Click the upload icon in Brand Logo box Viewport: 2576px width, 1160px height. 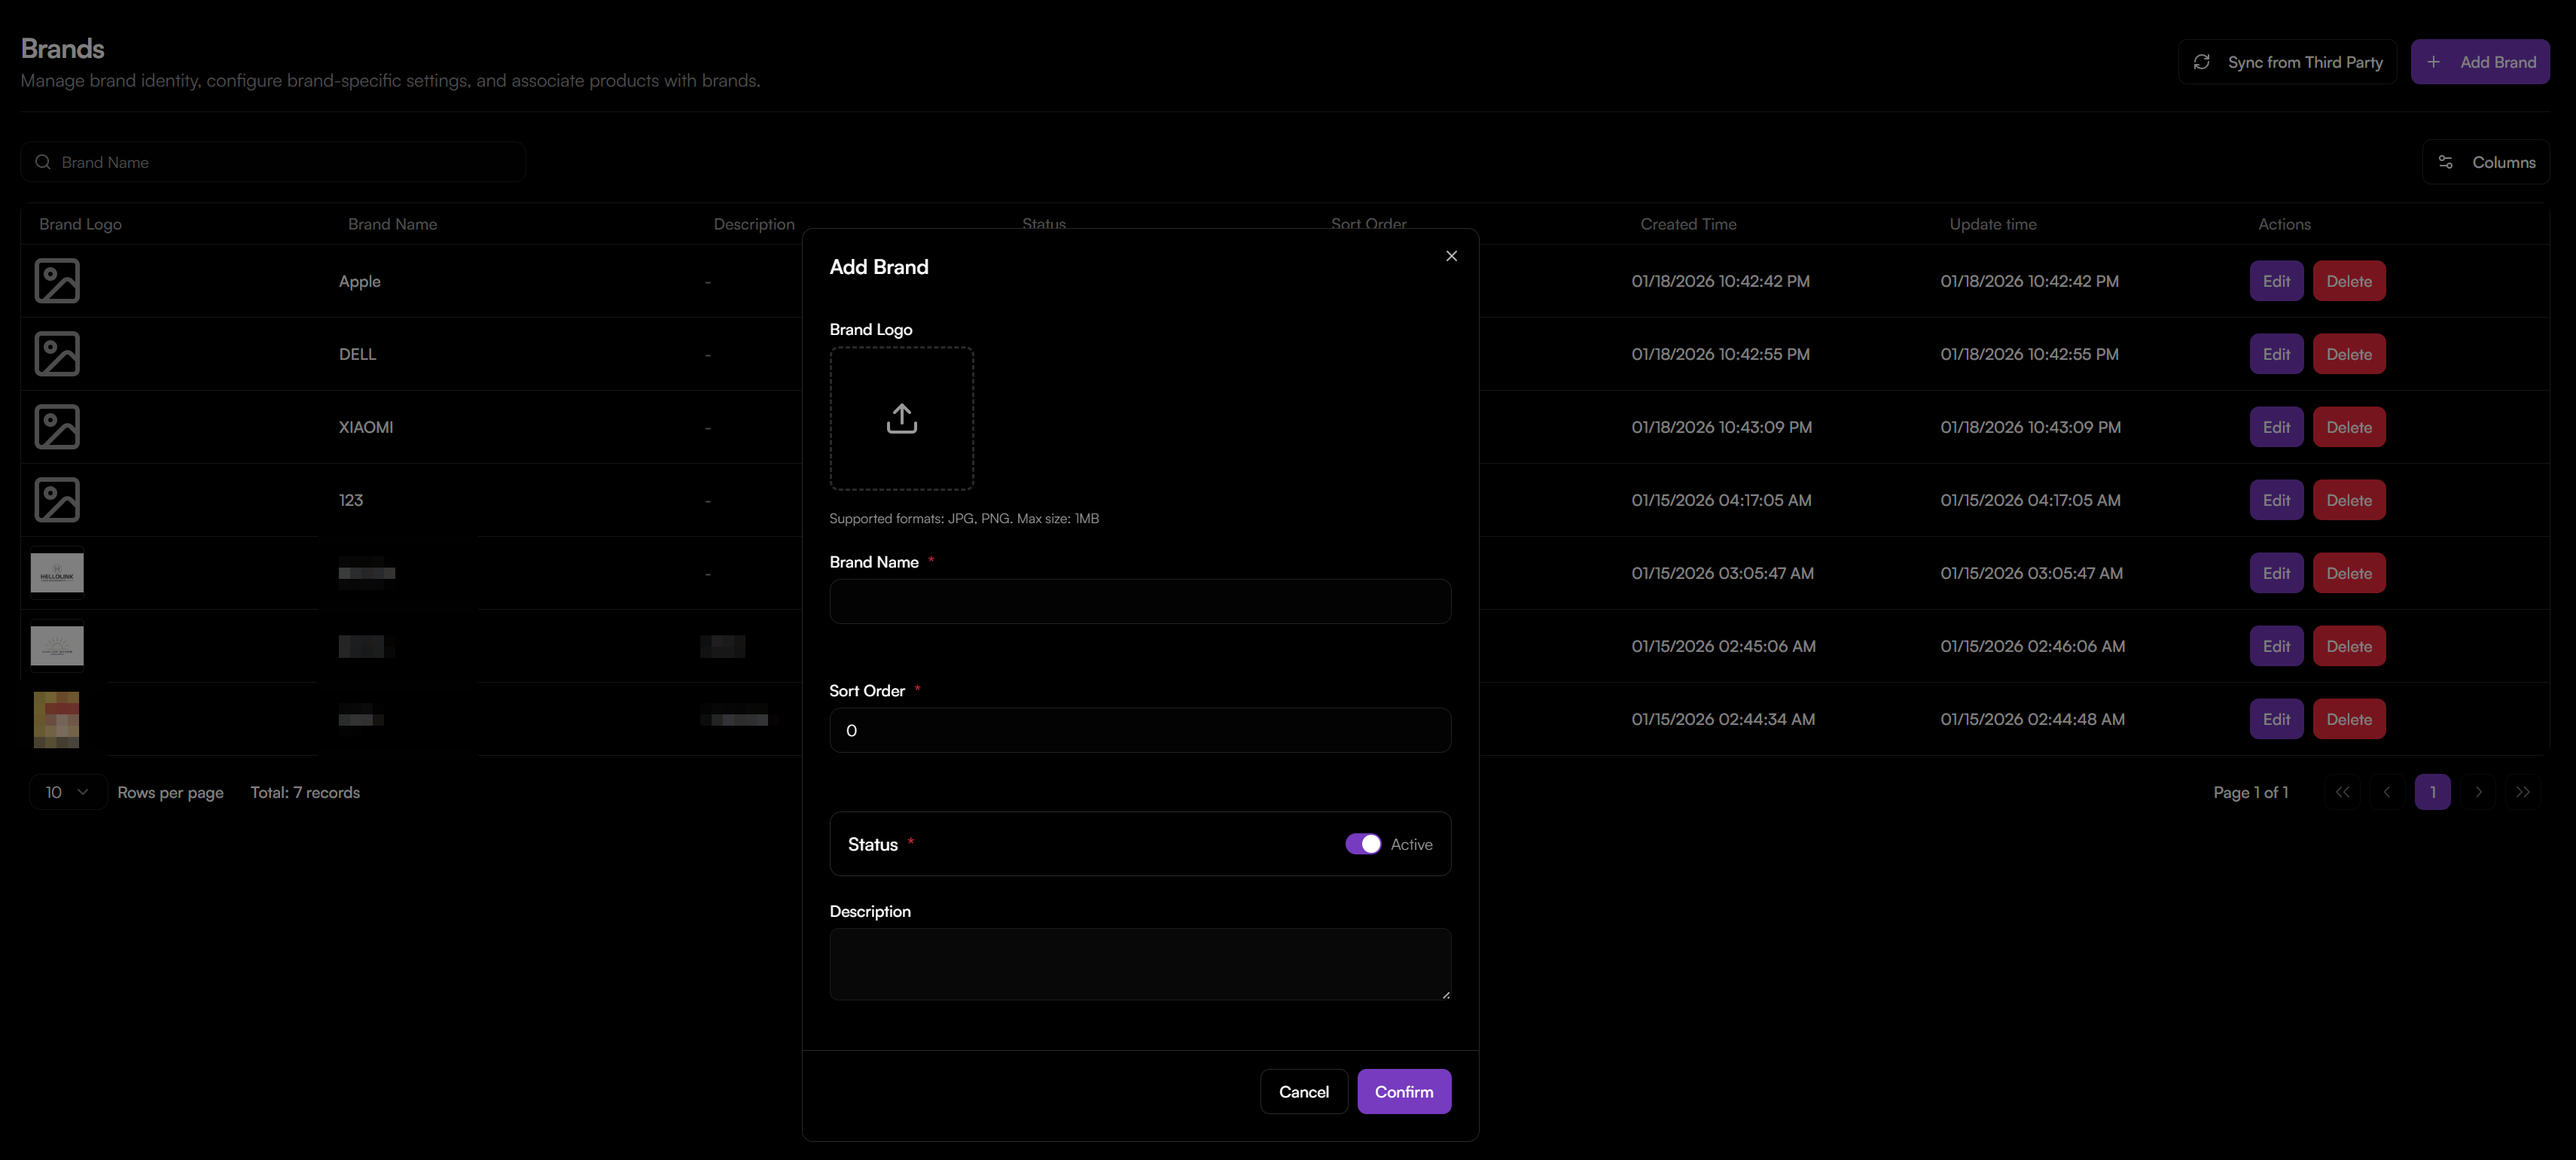[901, 418]
